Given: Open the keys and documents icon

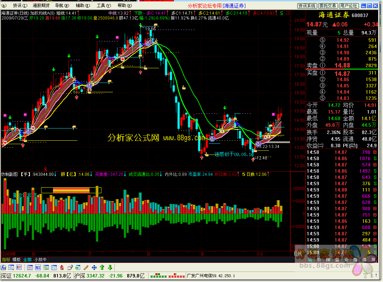Looking at the screenshot, I should pos(70,268).
